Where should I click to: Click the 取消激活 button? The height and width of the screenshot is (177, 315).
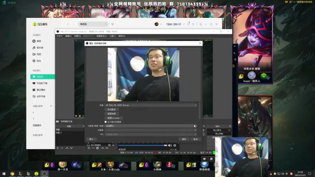pos(111,110)
